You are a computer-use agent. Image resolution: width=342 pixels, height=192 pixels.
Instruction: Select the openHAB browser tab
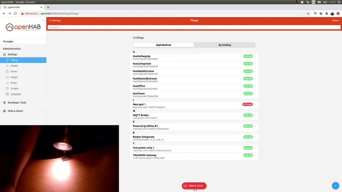[23, 7]
